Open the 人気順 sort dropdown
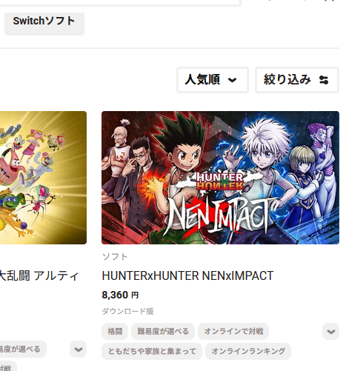This screenshot has width=346, height=371. [x=213, y=80]
